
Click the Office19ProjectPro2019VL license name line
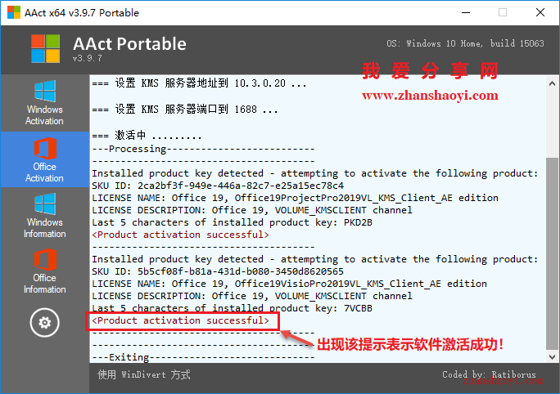[x=295, y=198]
